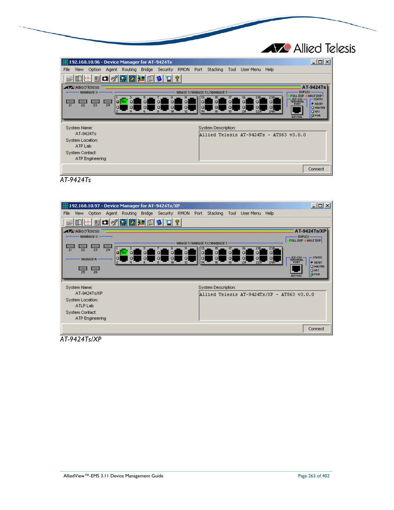Screen dimensions: 394x510
Task: Click the monitor terminal icon in 192.168.10.97 toolbar
Action: [169, 222]
